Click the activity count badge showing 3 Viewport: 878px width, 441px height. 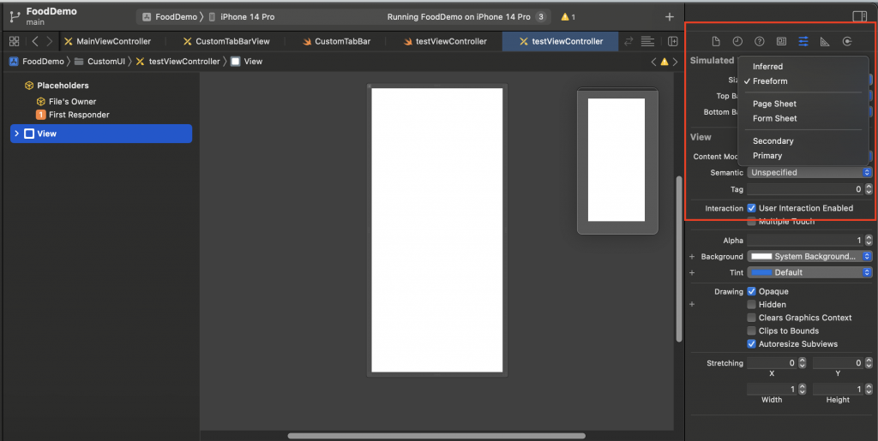pos(540,17)
